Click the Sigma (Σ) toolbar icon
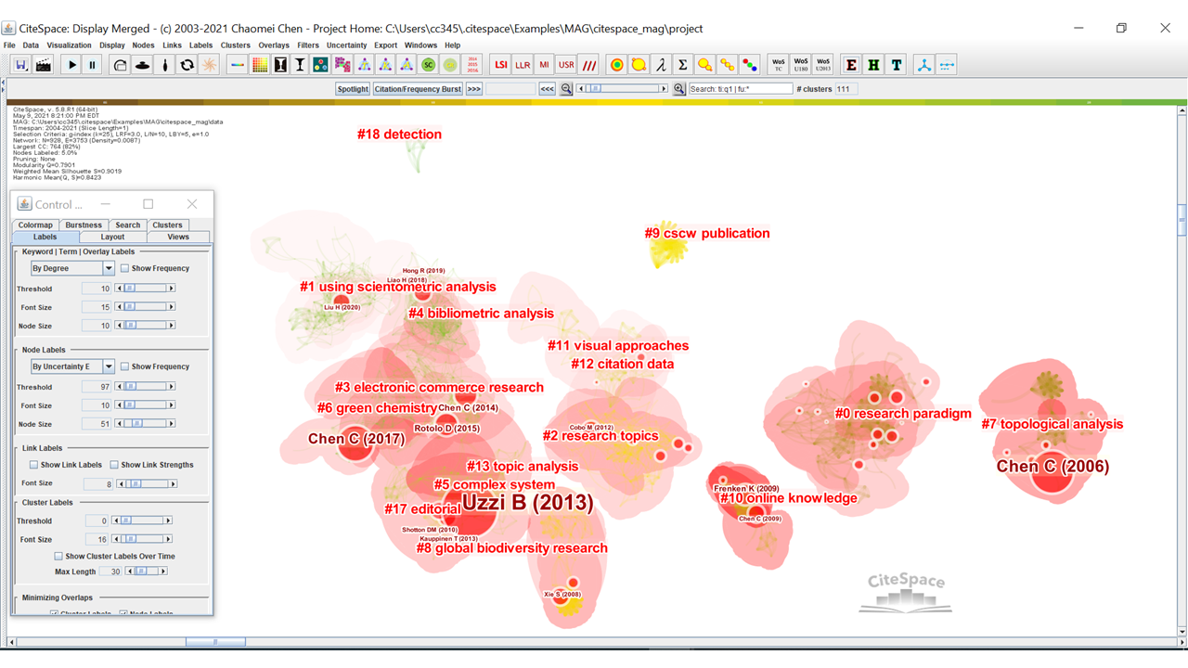 (x=683, y=65)
